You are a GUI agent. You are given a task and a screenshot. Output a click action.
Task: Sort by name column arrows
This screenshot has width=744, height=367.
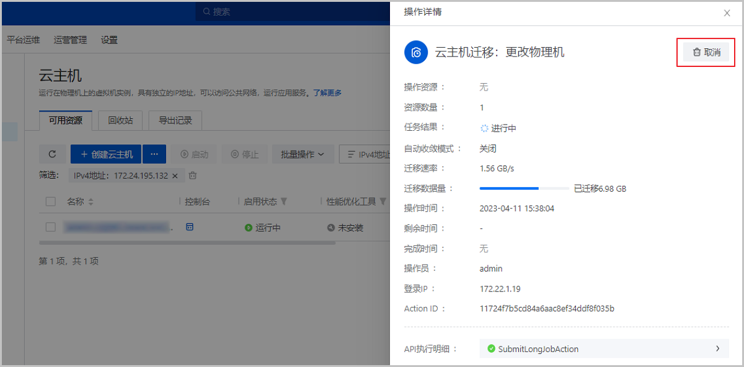point(91,201)
